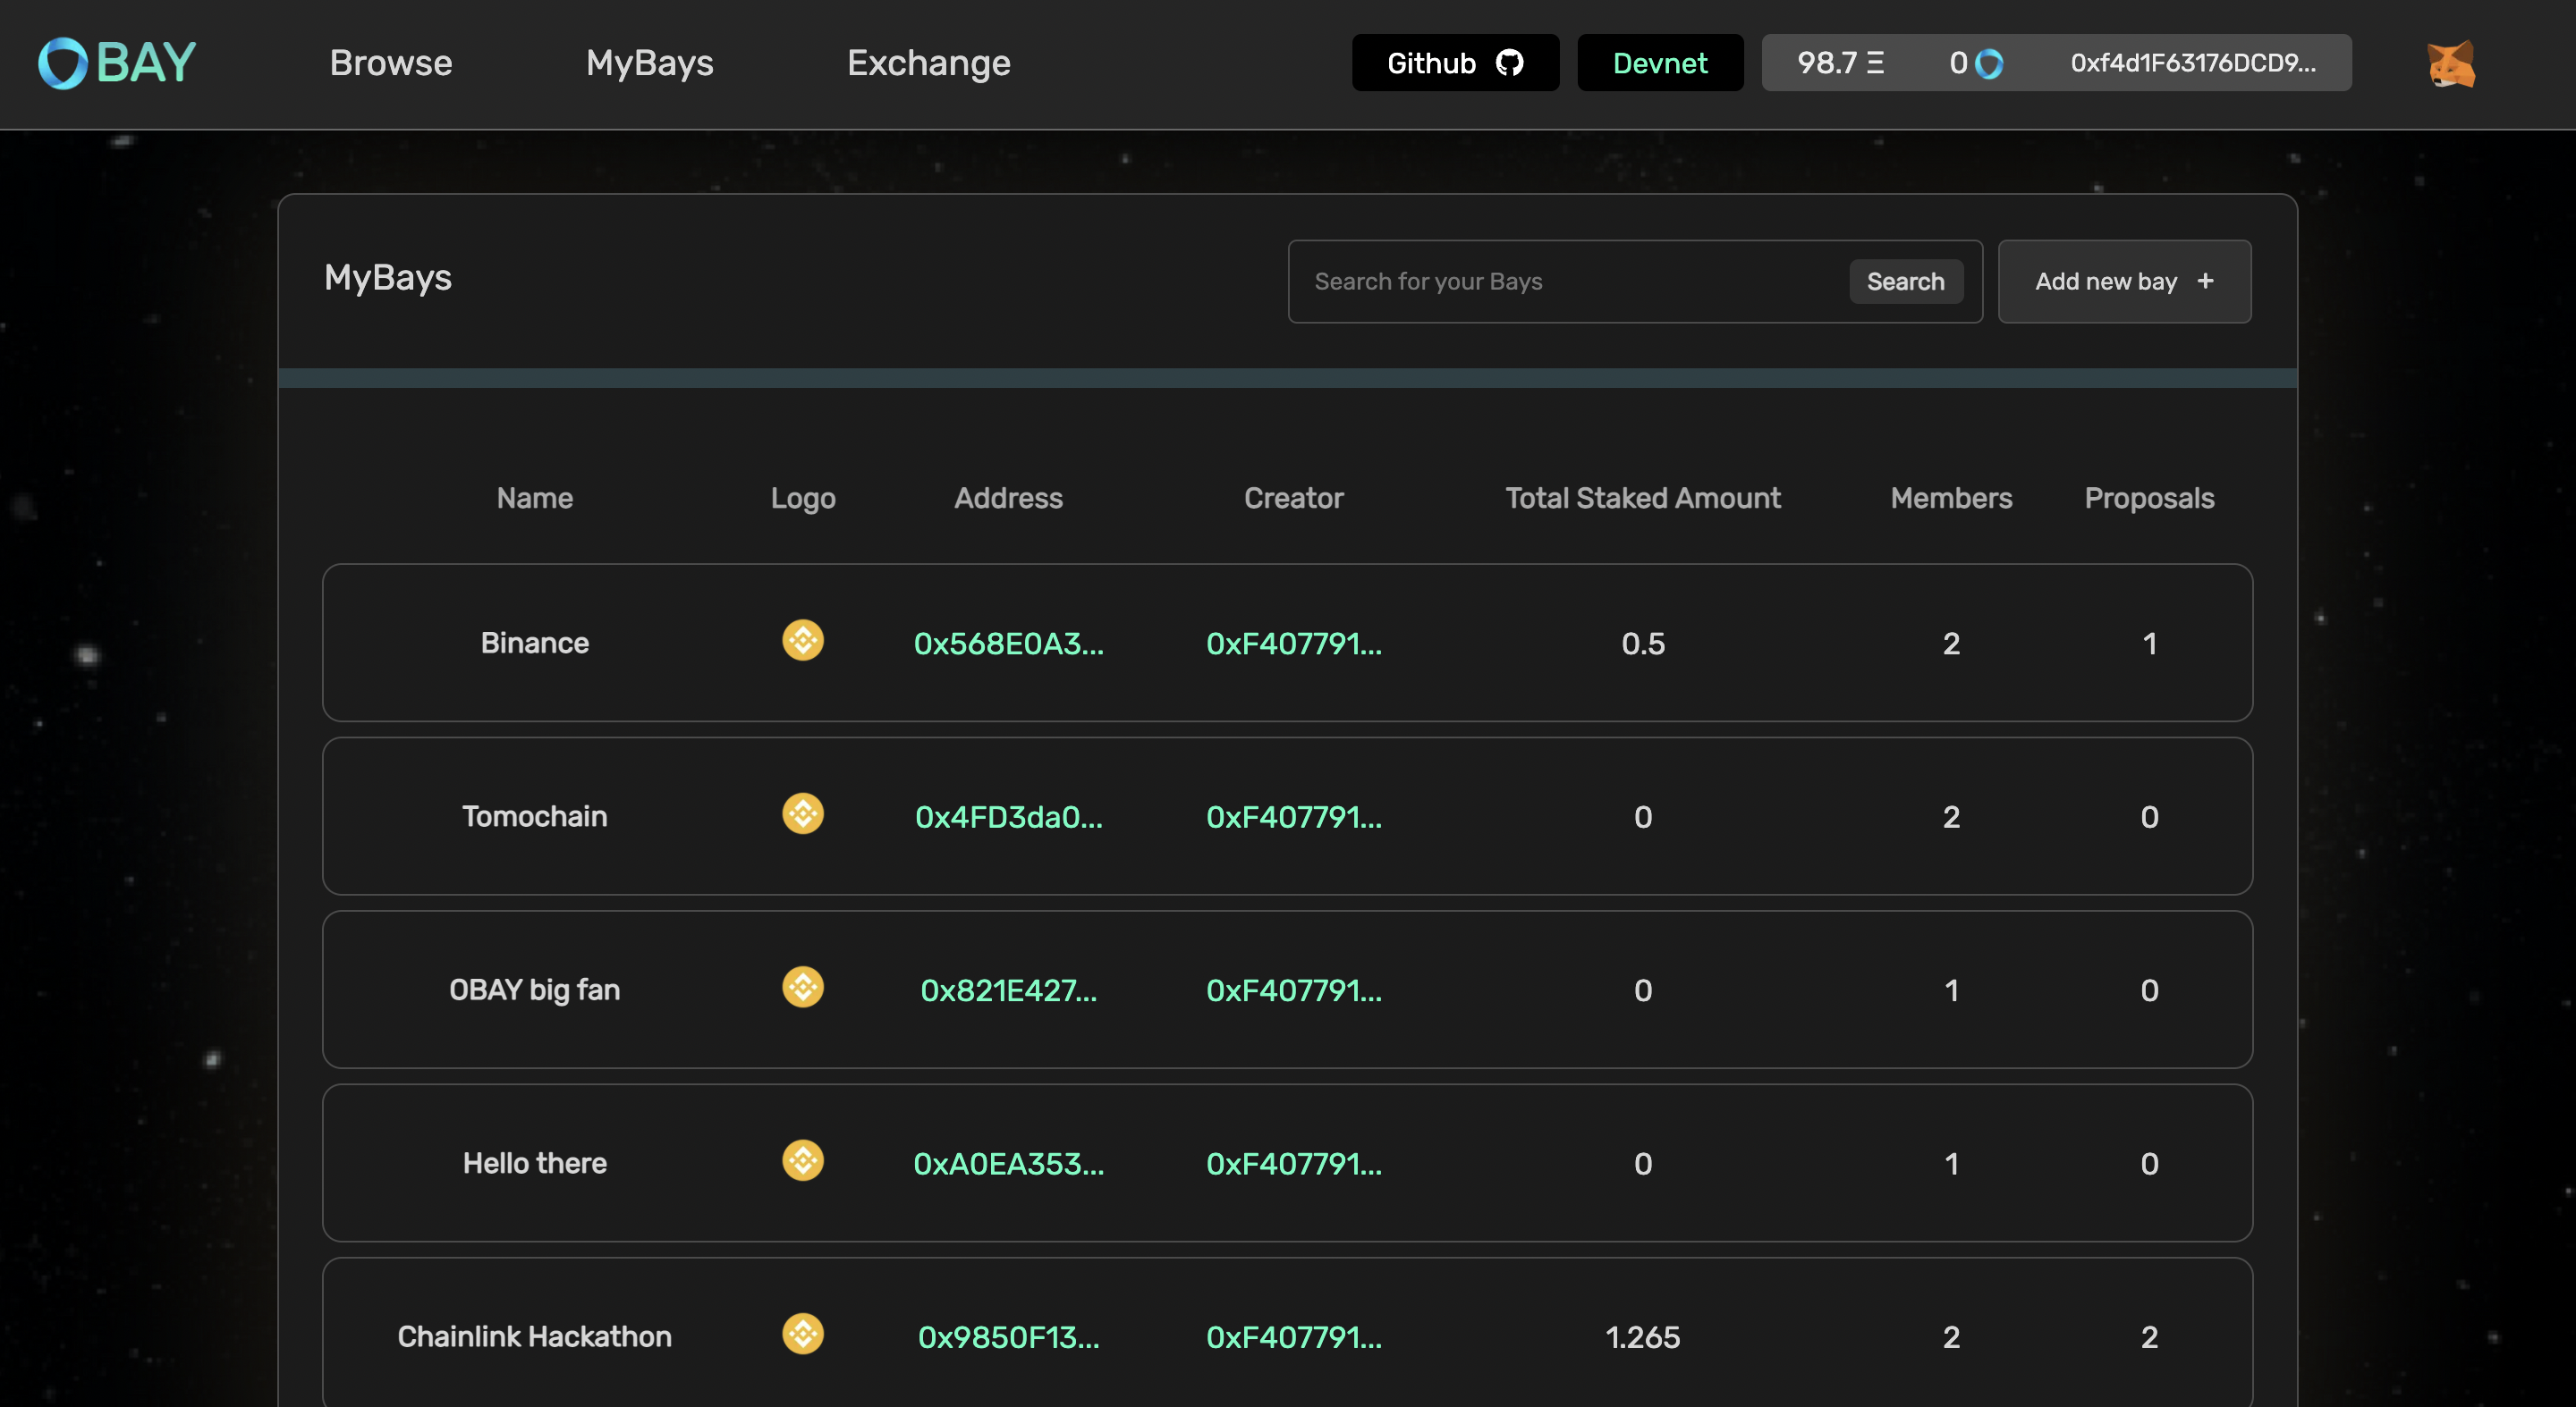Click the MetaMask fox icon
Viewport: 2576px width, 1407px height.
pyautogui.click(x=2450, y=64)
